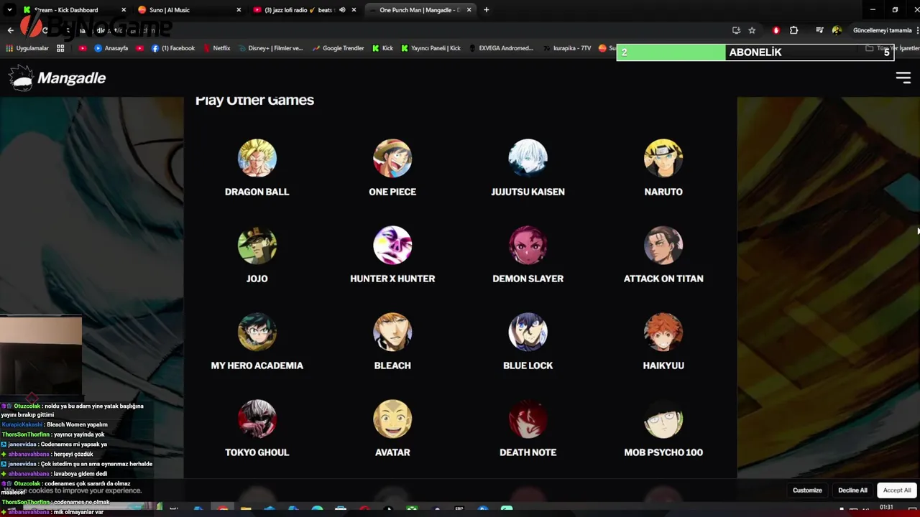Go to the Mangadle logo home link
The height and width of the screenshot is (517, 920).
(x=58, y=78)
